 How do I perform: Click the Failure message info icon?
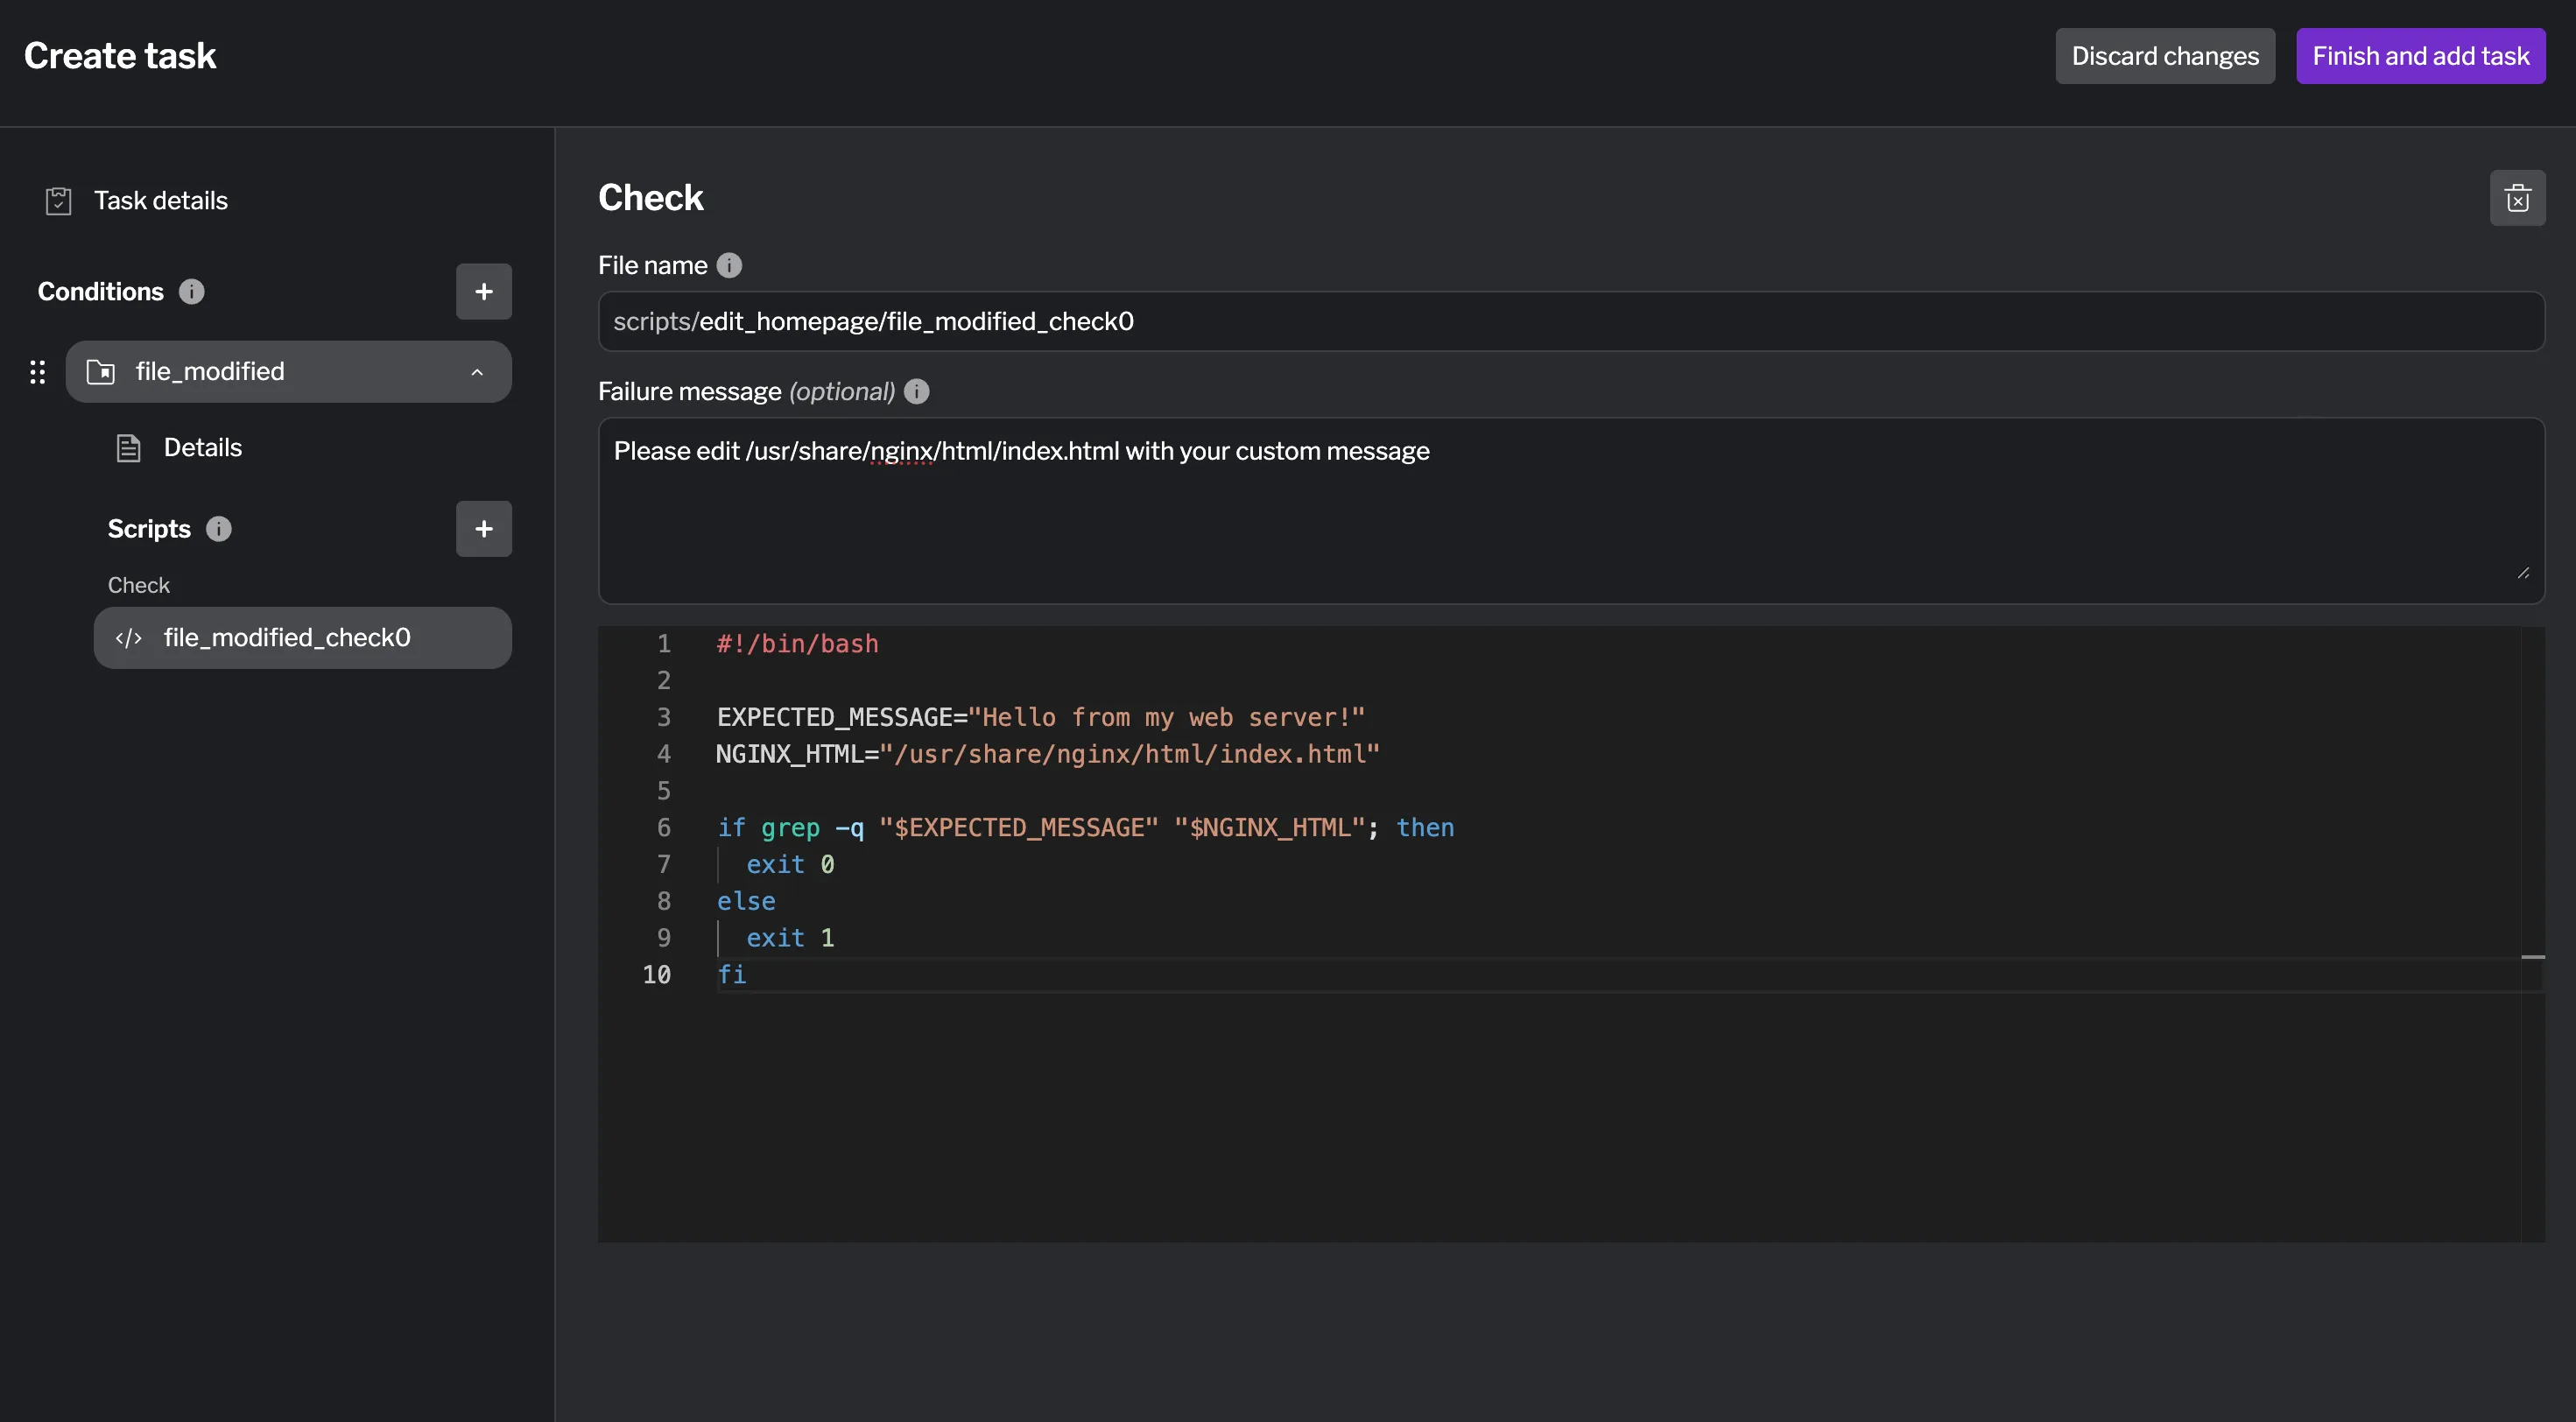(916, 391)
